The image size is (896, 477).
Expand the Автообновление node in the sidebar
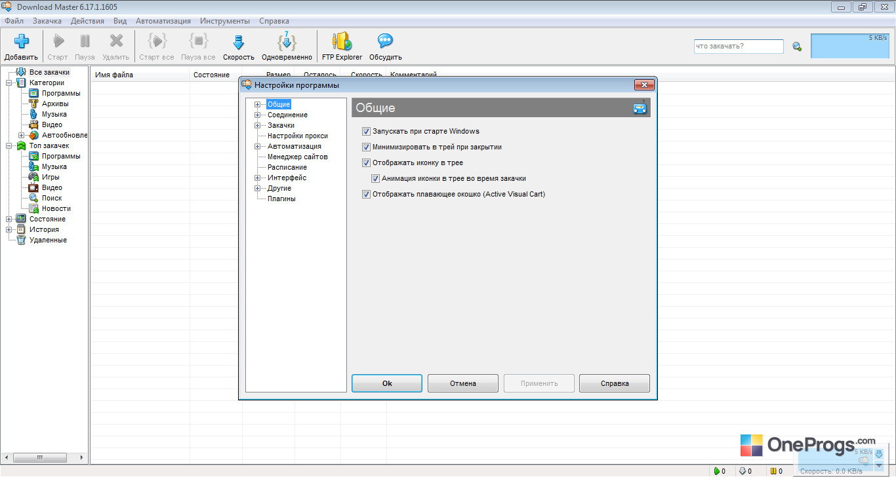pyautogui.click(x=22, y=135)
